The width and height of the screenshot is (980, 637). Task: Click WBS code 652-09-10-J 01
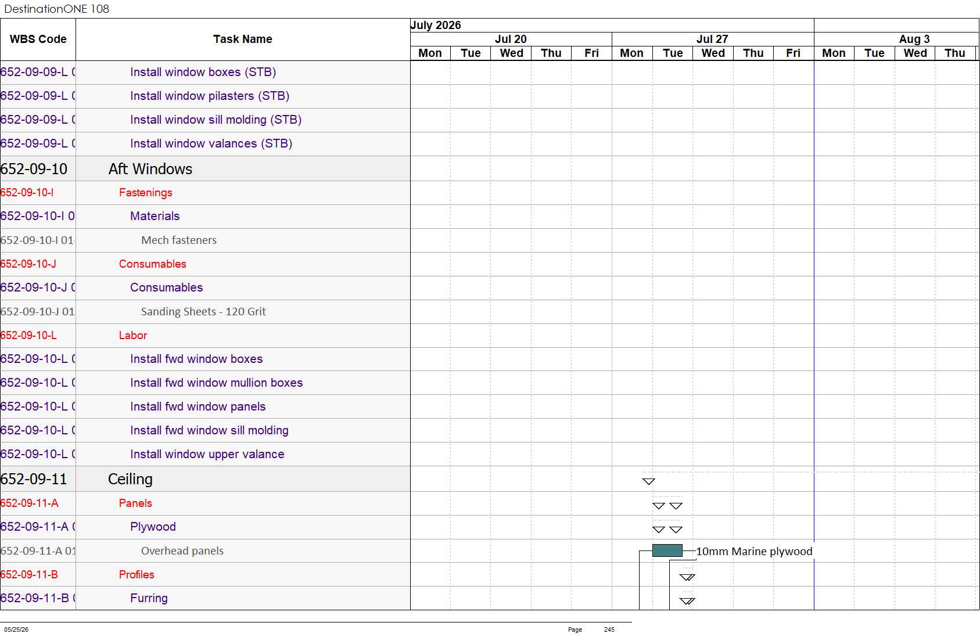tap(38, 311)
